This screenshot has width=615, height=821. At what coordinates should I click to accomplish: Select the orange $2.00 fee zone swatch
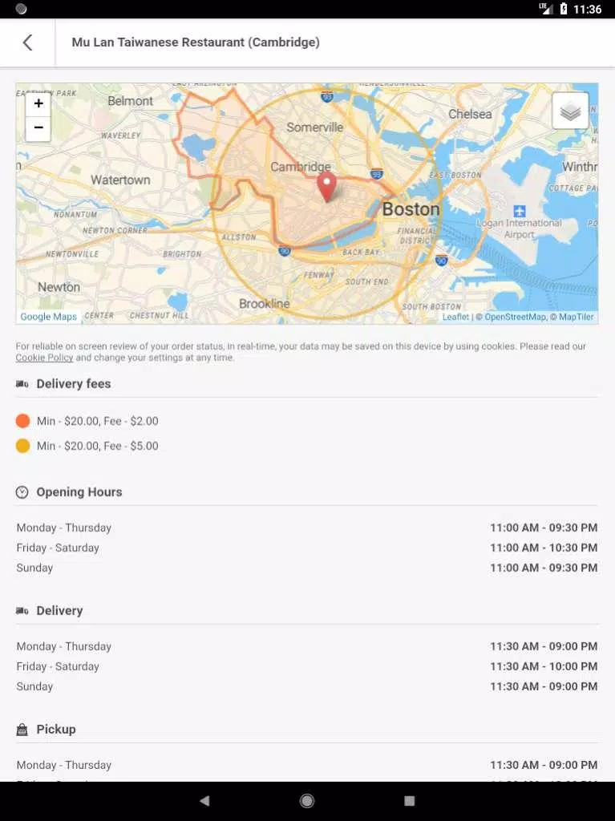[x=22, y=421]
